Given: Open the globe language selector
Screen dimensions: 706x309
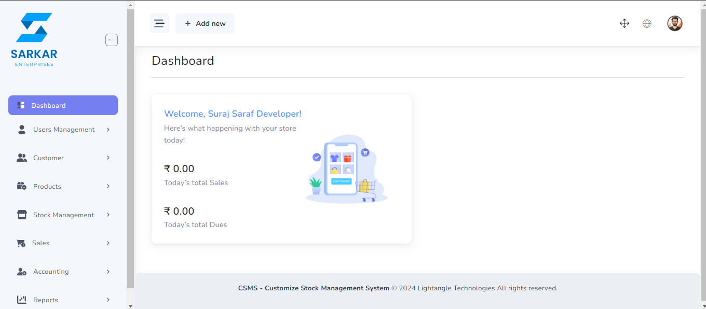Looking at the screenshot, I should click(647, 23).
